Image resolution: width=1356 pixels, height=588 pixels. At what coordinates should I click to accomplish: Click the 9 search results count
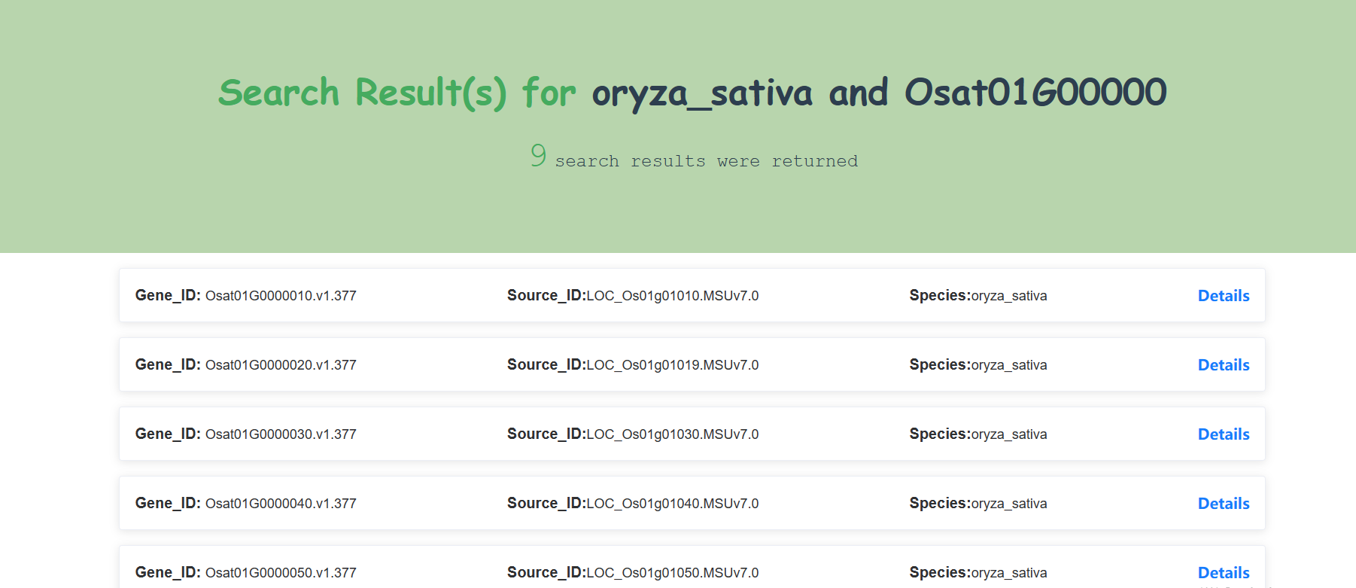[x=538, y=156]
